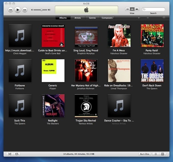Select Don't Back Down album cover

pos(152,71)
